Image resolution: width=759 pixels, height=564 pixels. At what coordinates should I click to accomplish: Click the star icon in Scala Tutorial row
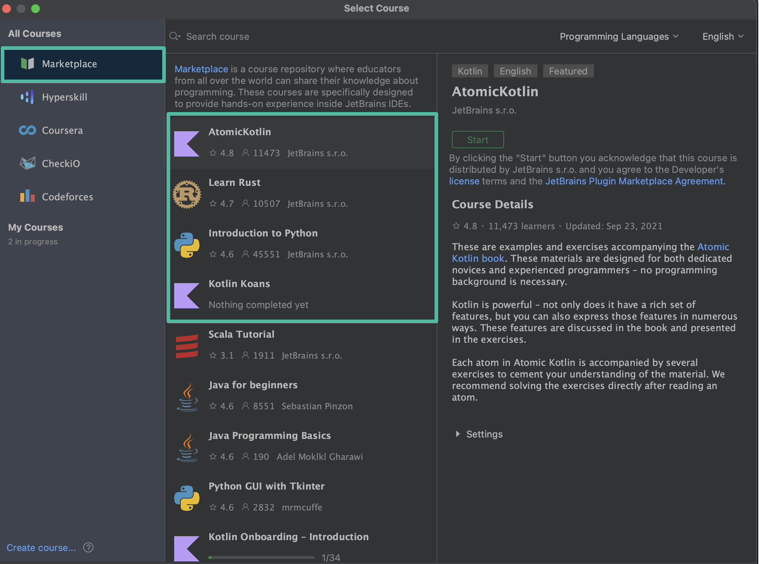tap(213, 355)
